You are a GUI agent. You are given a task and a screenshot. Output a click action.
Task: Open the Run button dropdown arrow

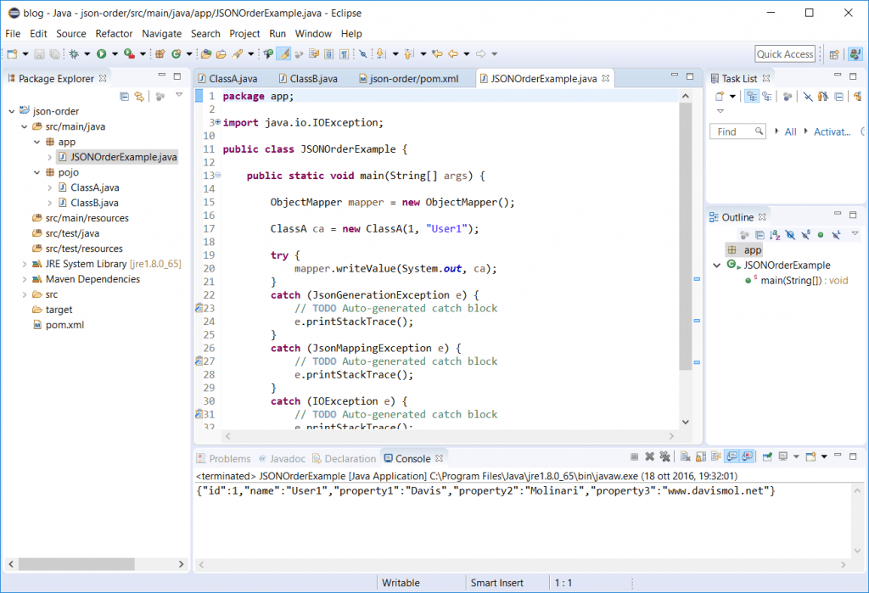pos(114,53)
